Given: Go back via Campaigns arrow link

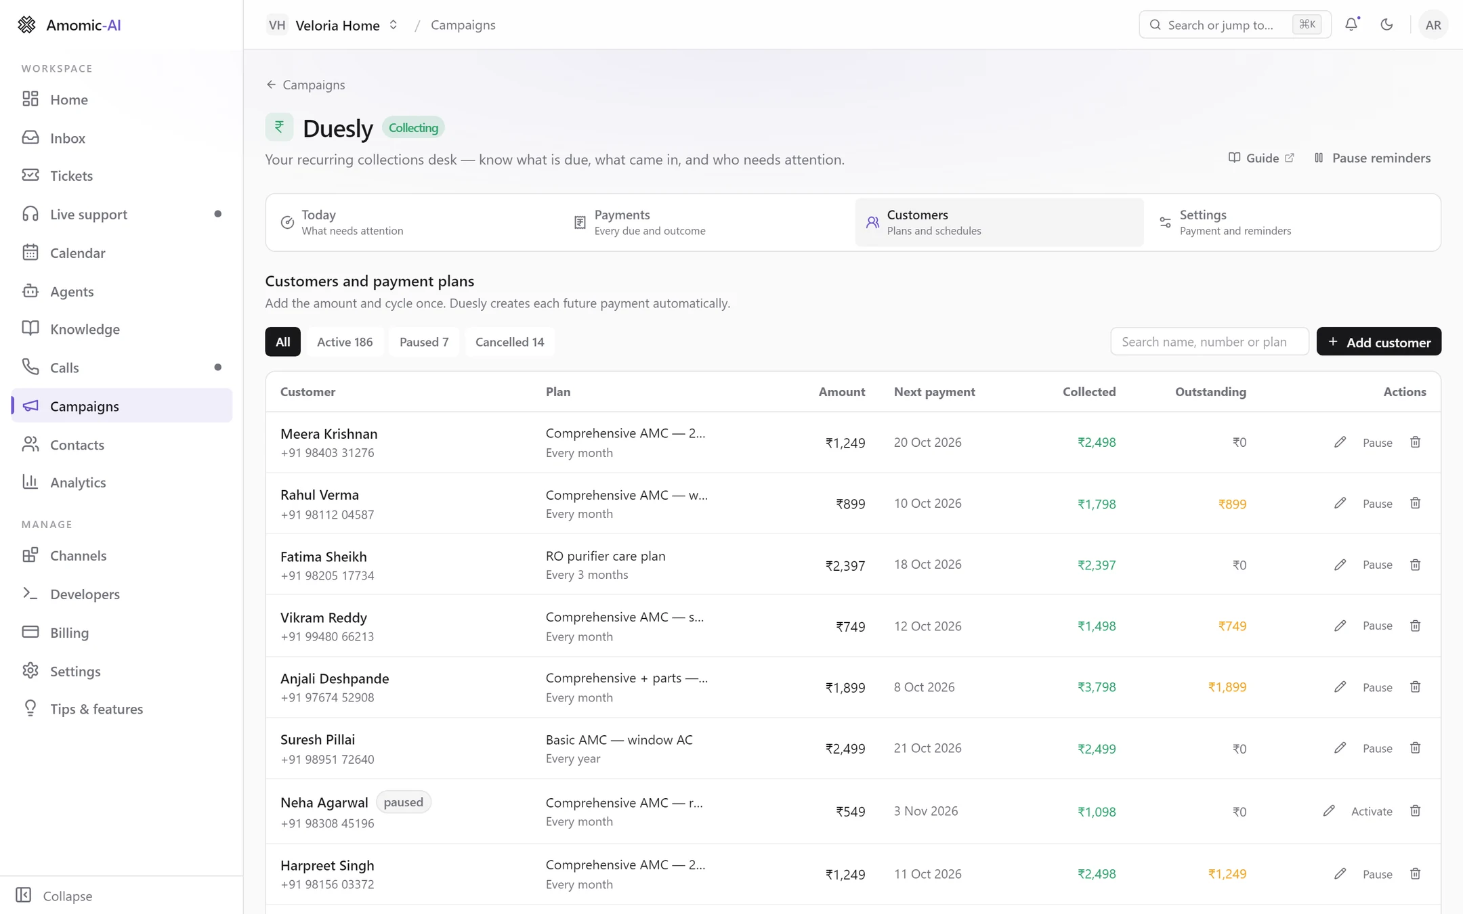Looking at the screenshot, I should point(305,85).
